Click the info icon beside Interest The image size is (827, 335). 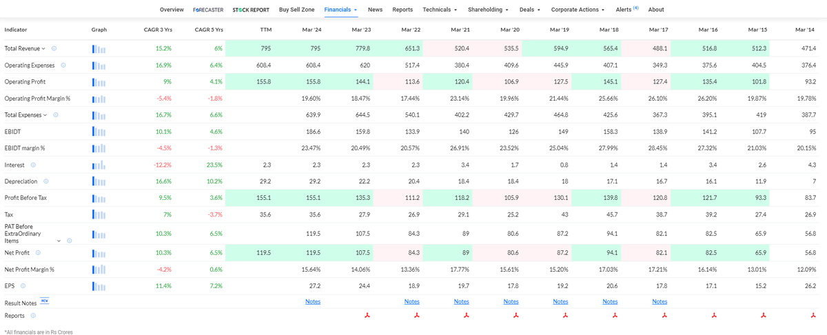33,165
